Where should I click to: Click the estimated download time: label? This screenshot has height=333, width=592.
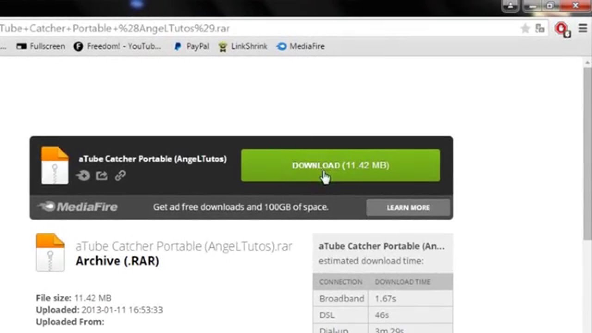click(371, 261)
